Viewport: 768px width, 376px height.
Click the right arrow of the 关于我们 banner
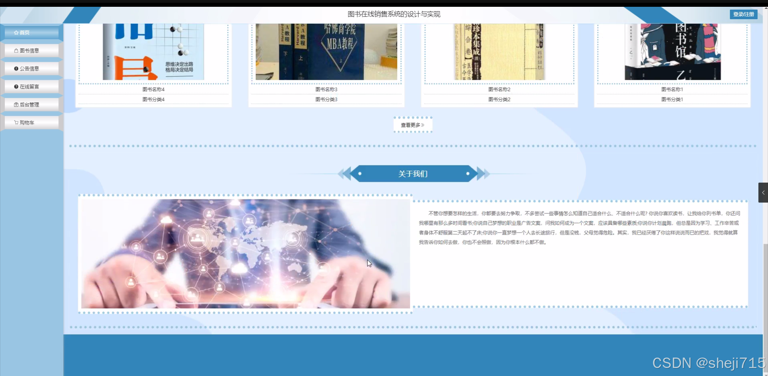pos(482,173)
